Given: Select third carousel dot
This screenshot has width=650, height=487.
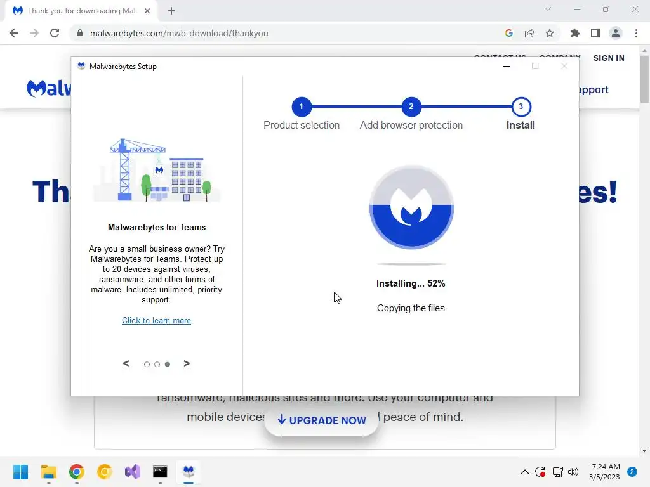Looking at the screenshot, I should point(168,365).
